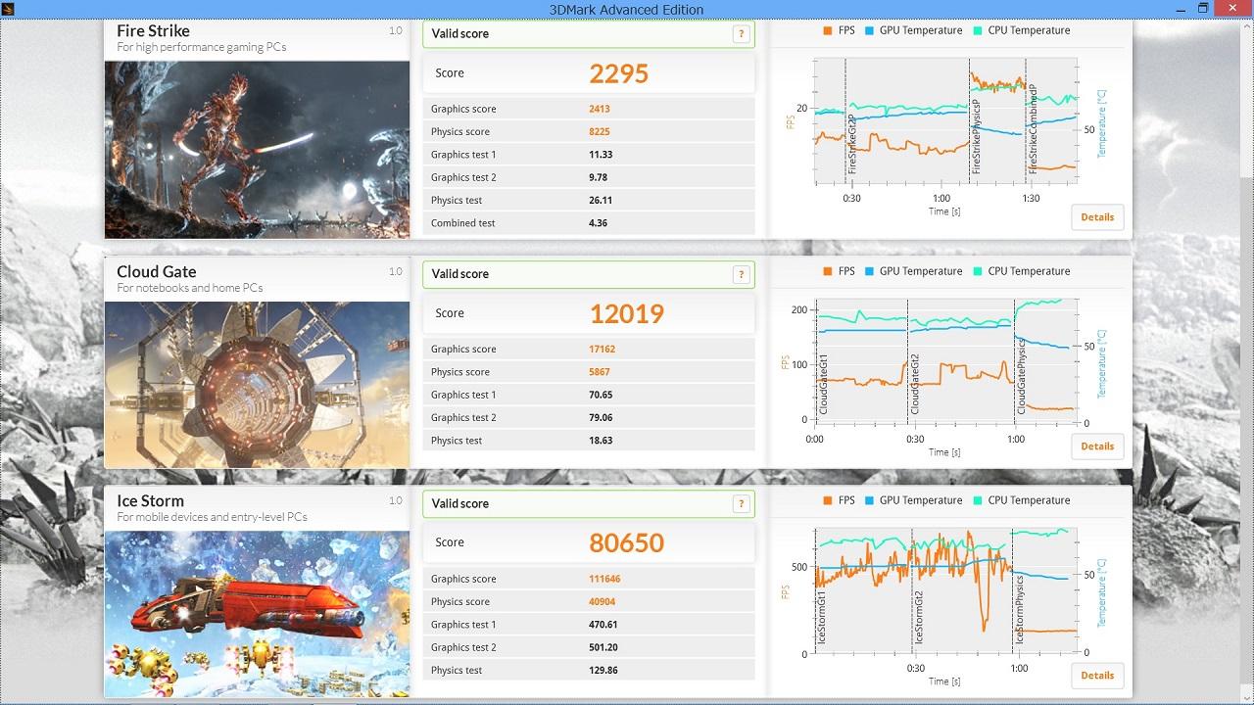The width and height of the screenshot is (1254, 705).
Task: Click the Fire Strike physics score 8225
Action: (600, 132)
